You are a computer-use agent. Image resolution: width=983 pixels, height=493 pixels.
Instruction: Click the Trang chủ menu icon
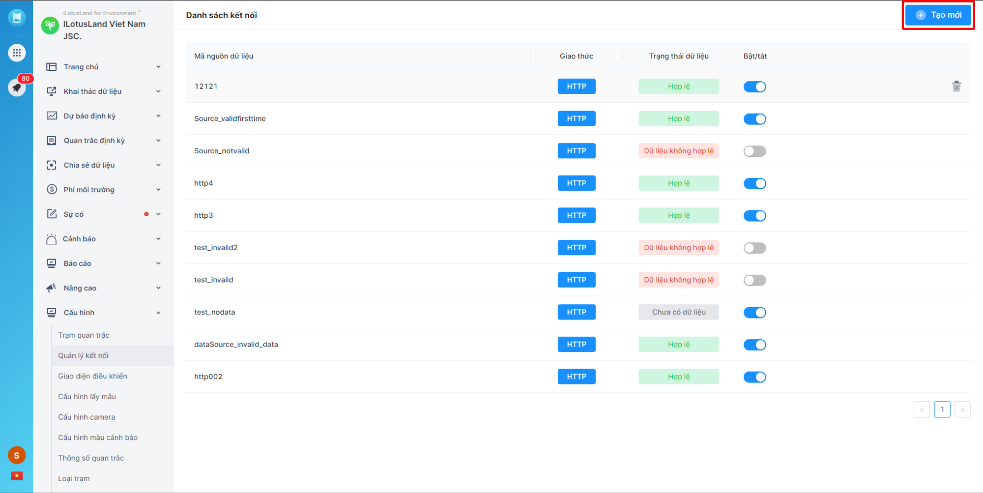[x=52, y=67]
